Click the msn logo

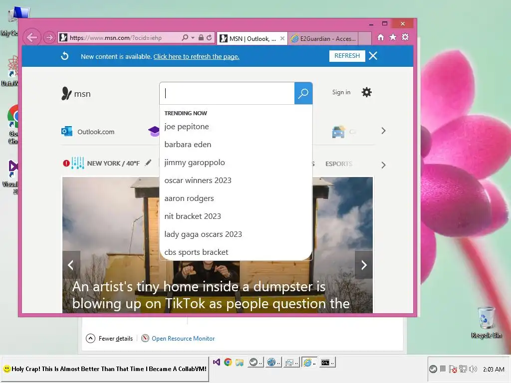click(76, 94)
